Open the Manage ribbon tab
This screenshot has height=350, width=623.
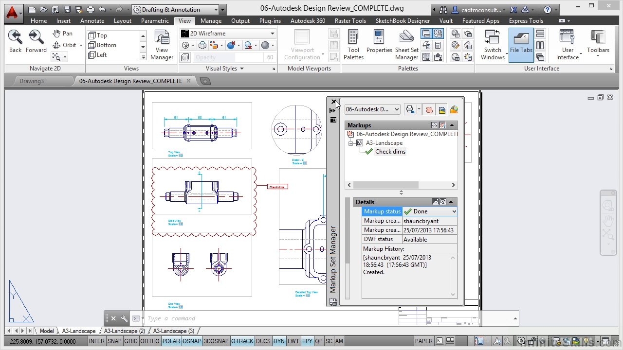[x=211, y=21]
